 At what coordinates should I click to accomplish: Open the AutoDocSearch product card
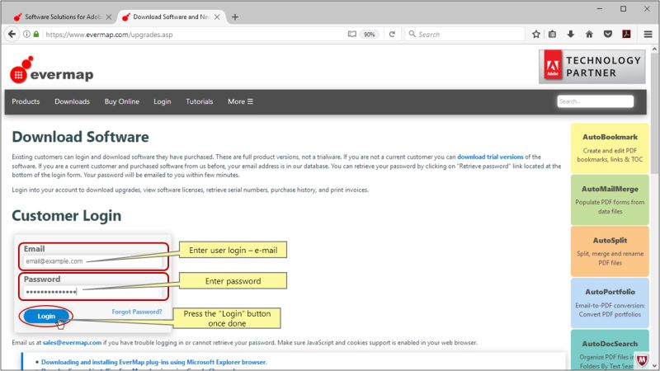[x=610, y=350]
